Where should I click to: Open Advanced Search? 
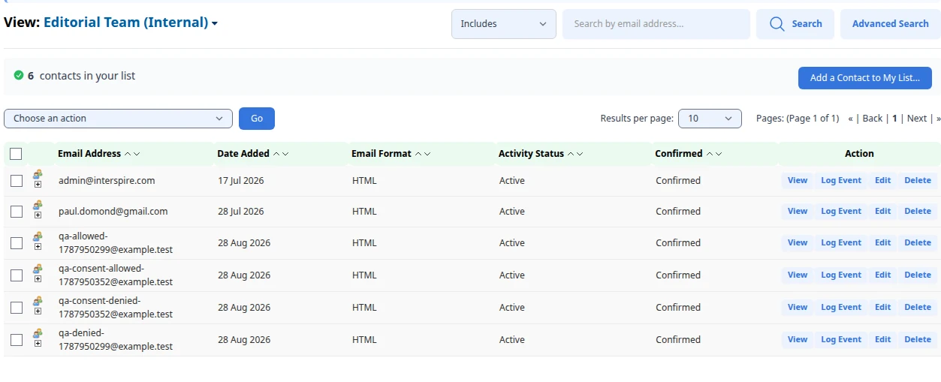pos(891,24)
